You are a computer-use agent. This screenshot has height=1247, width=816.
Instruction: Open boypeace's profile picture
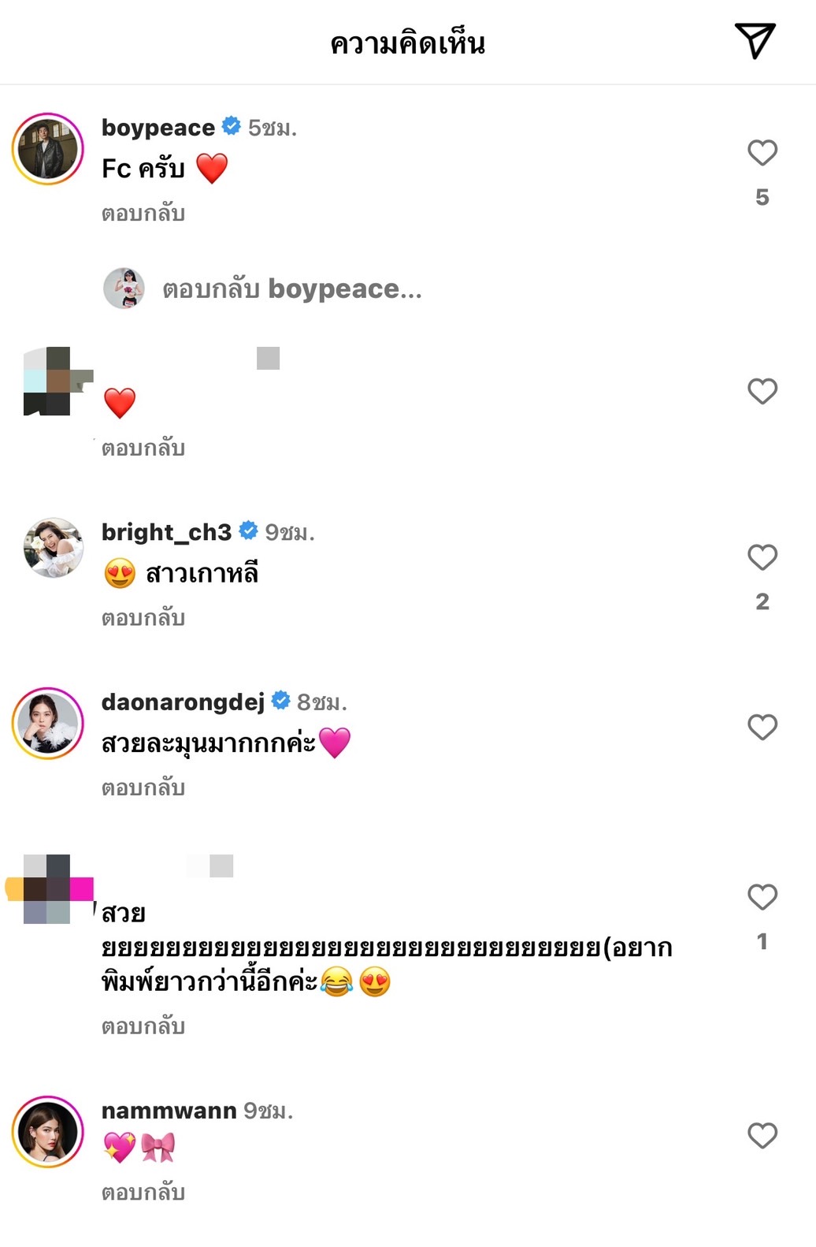[x=48, y=149]
